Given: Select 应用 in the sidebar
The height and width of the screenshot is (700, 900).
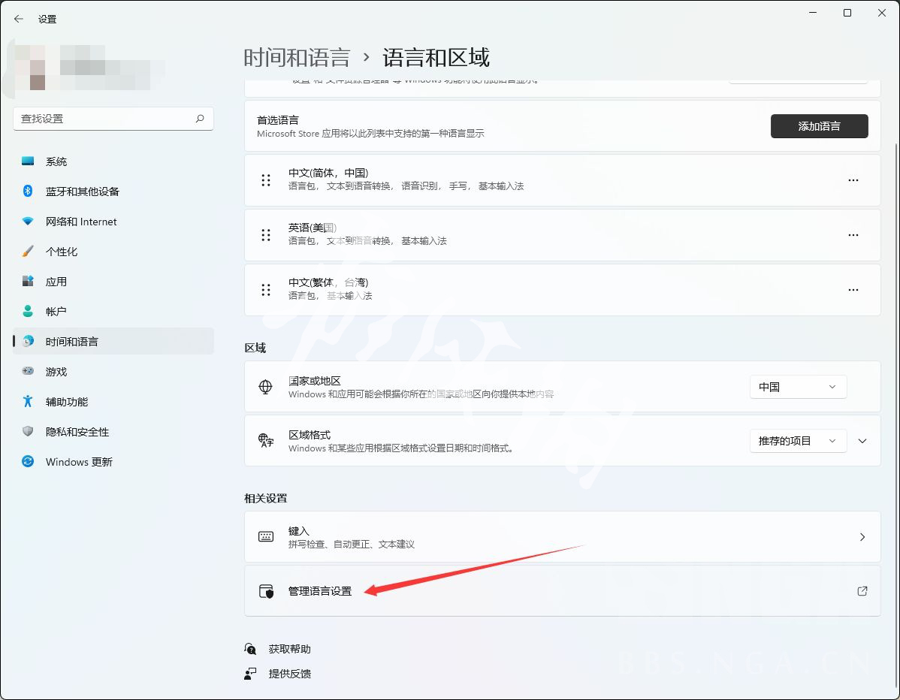Looking at the screenshot, I should click(x=56, y=282).
